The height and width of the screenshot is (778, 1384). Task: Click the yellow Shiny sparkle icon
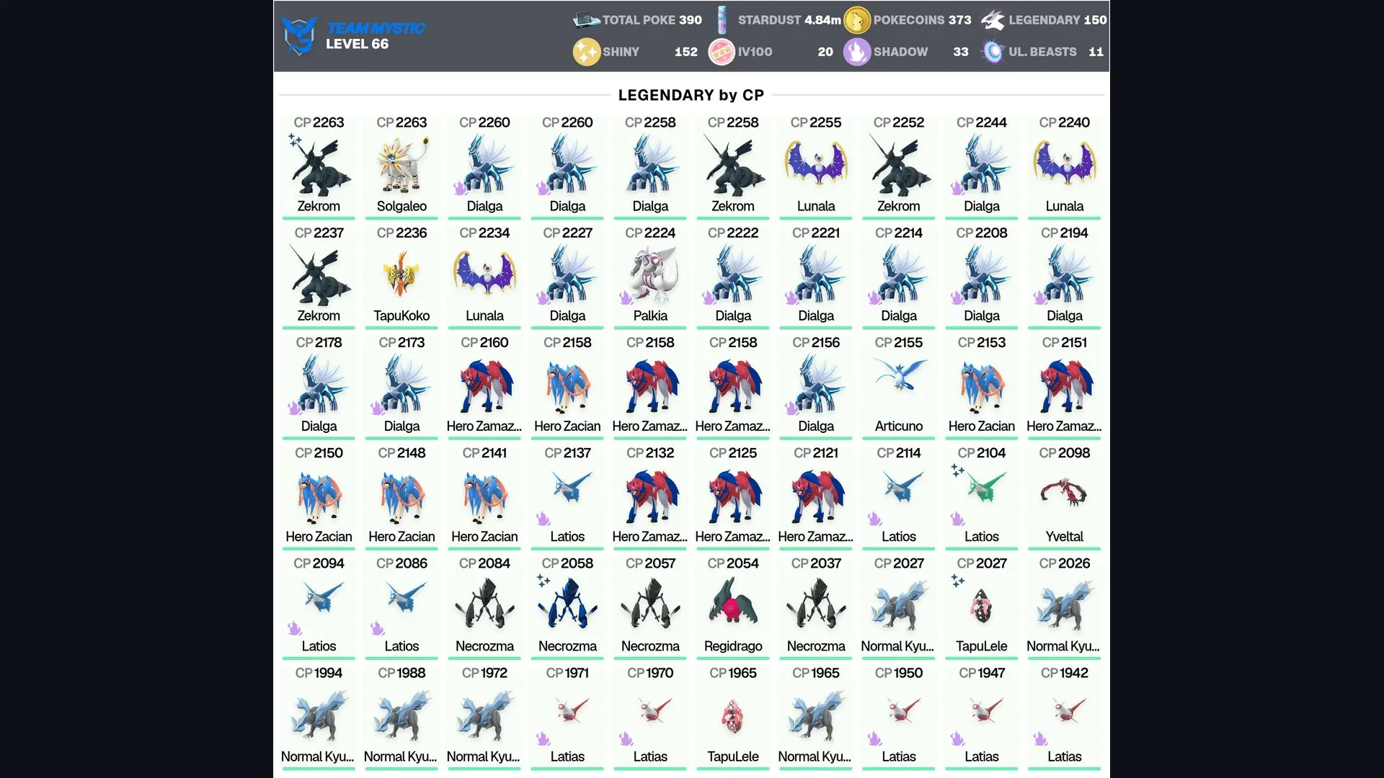point(586,52)
